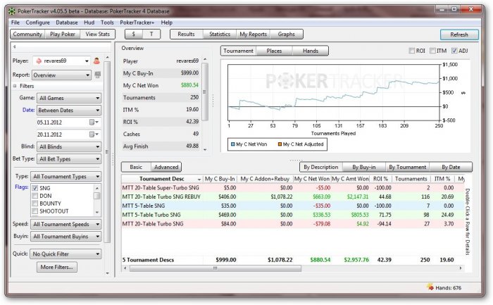Open the Date dropdown showing Between Dates
Viewport: 493px width, 305px height.
click(69, 111)
